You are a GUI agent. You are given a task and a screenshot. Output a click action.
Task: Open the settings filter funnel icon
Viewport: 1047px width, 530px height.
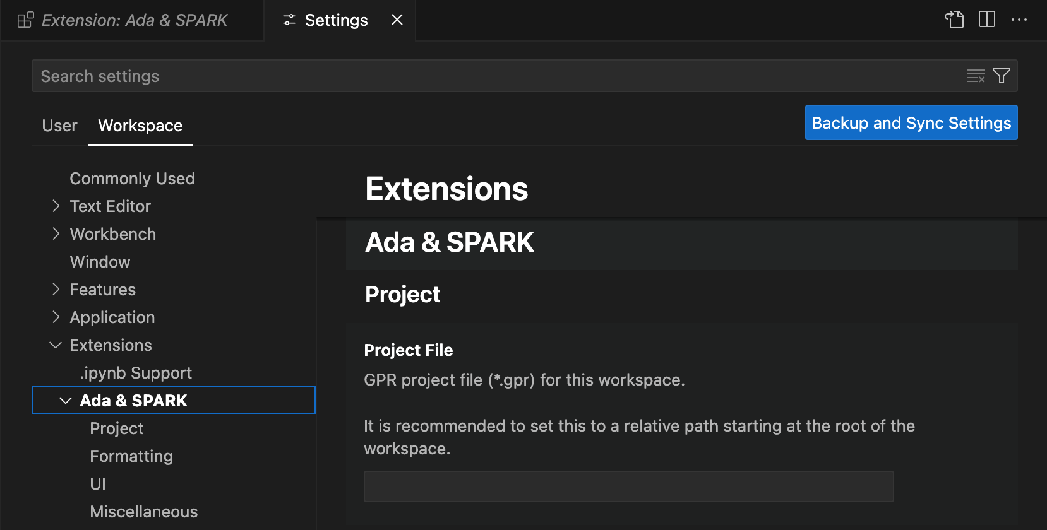point(1001,76)
